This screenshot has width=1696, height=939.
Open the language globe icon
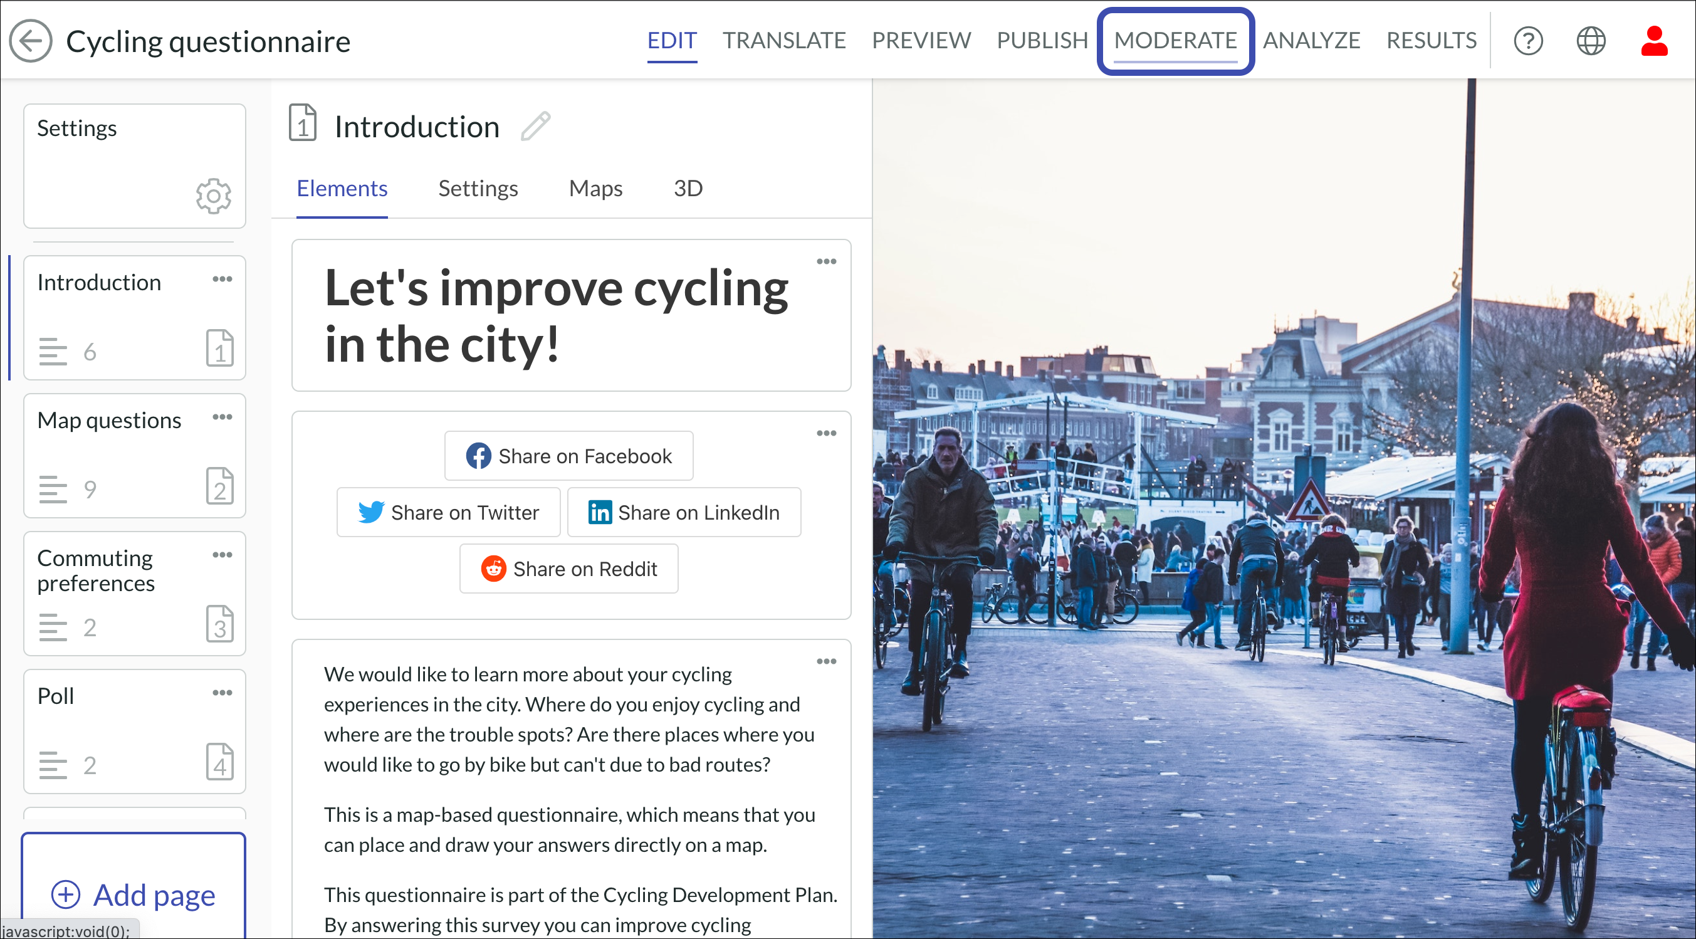[1591, 41]
